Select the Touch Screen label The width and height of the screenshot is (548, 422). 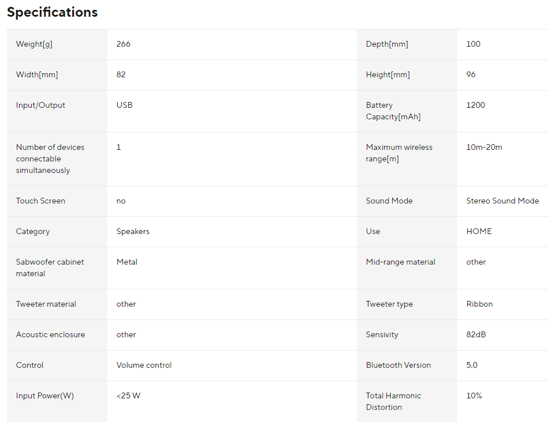(x=40, y=201)
